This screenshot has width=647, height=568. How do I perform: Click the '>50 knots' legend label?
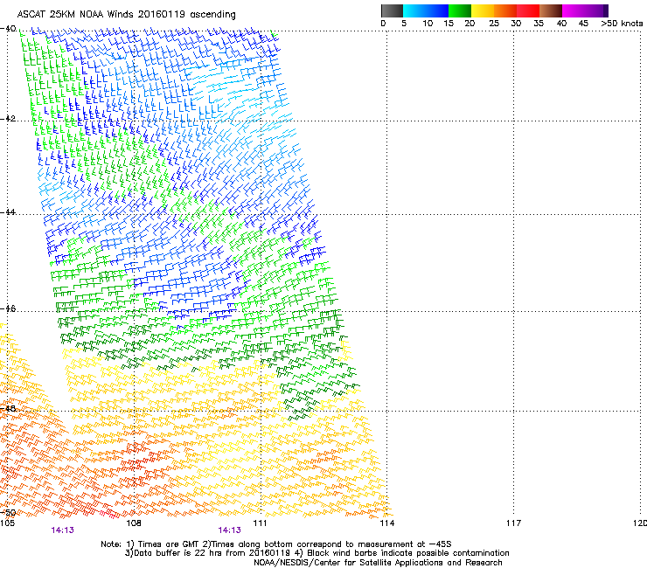[x=622, y=24]
